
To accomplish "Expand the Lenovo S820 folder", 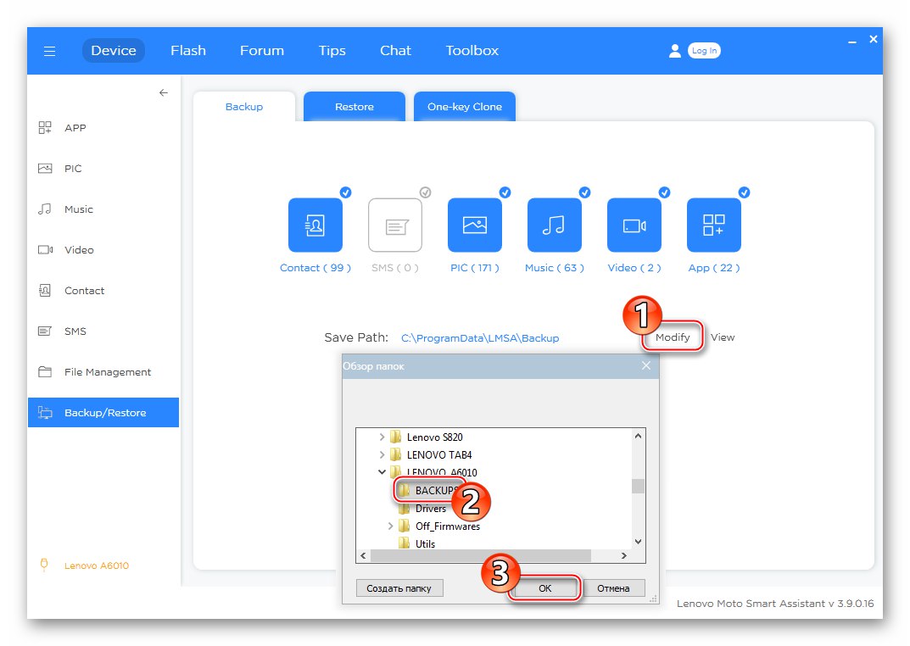I will point(382,437).
